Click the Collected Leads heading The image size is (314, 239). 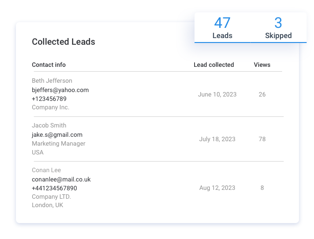[63, 42]
